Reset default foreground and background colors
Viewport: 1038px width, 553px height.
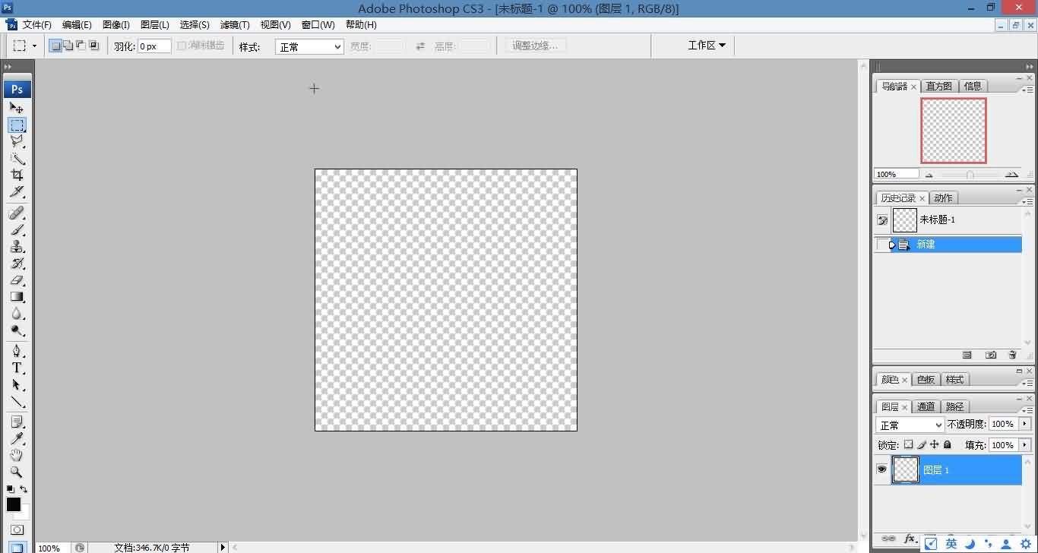pos(11,489)
